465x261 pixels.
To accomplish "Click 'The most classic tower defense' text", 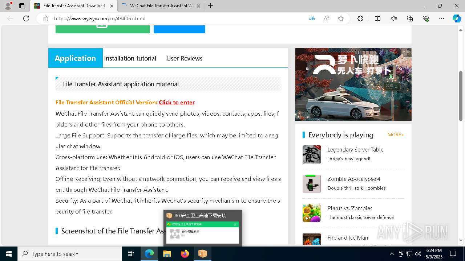I will point(360,217).
